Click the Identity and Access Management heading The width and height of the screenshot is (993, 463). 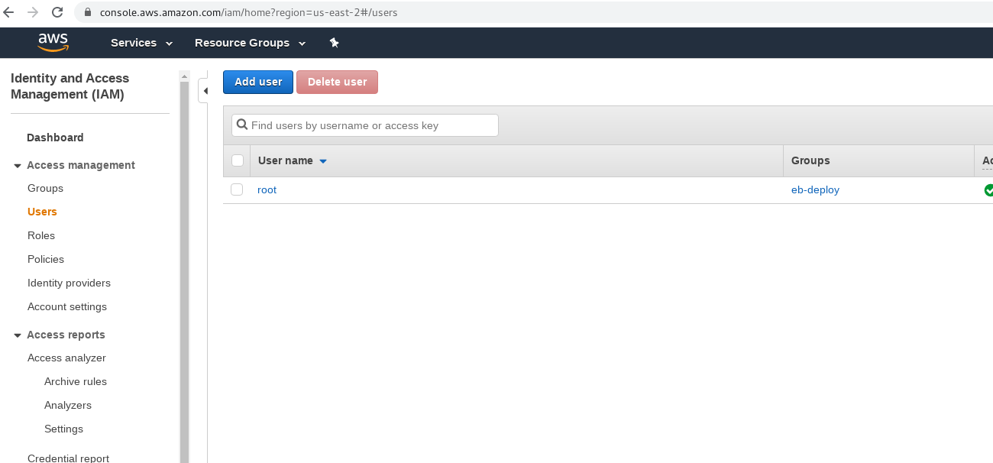pyautogui.click(x=70, y=86)
